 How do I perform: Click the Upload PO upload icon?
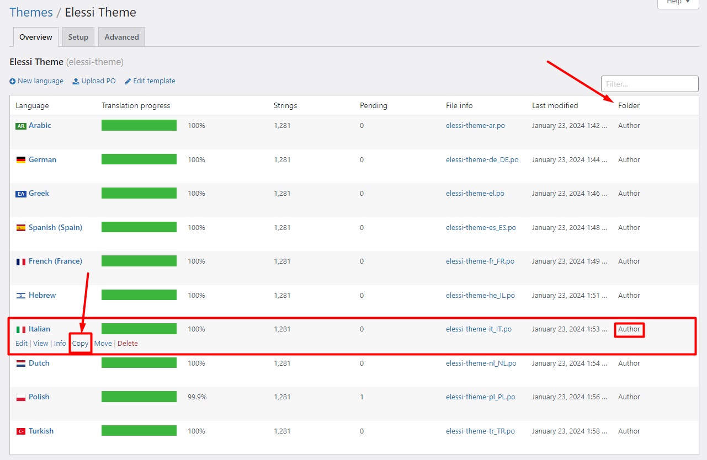click(76, 81)
